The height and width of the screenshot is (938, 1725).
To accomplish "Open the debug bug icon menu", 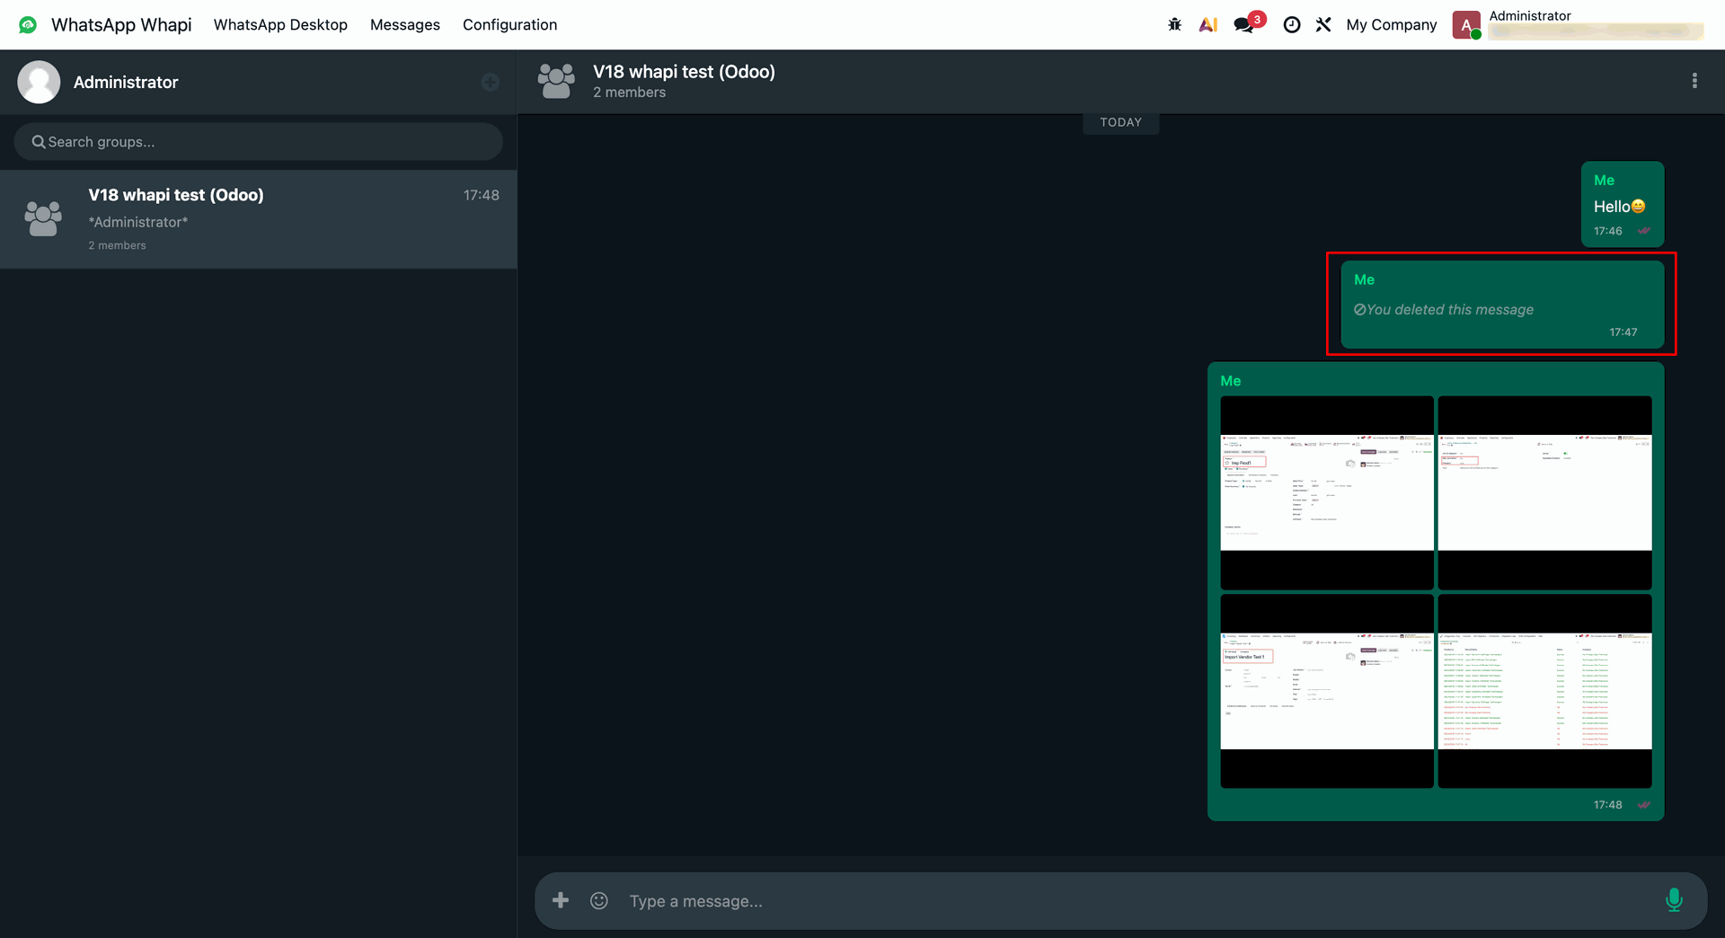I will [1174, 24].
